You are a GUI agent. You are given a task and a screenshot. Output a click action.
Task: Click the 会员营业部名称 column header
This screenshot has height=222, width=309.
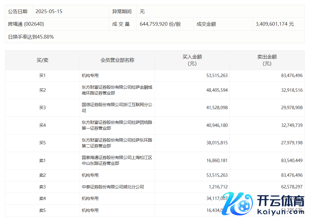[x=117, y=60]
